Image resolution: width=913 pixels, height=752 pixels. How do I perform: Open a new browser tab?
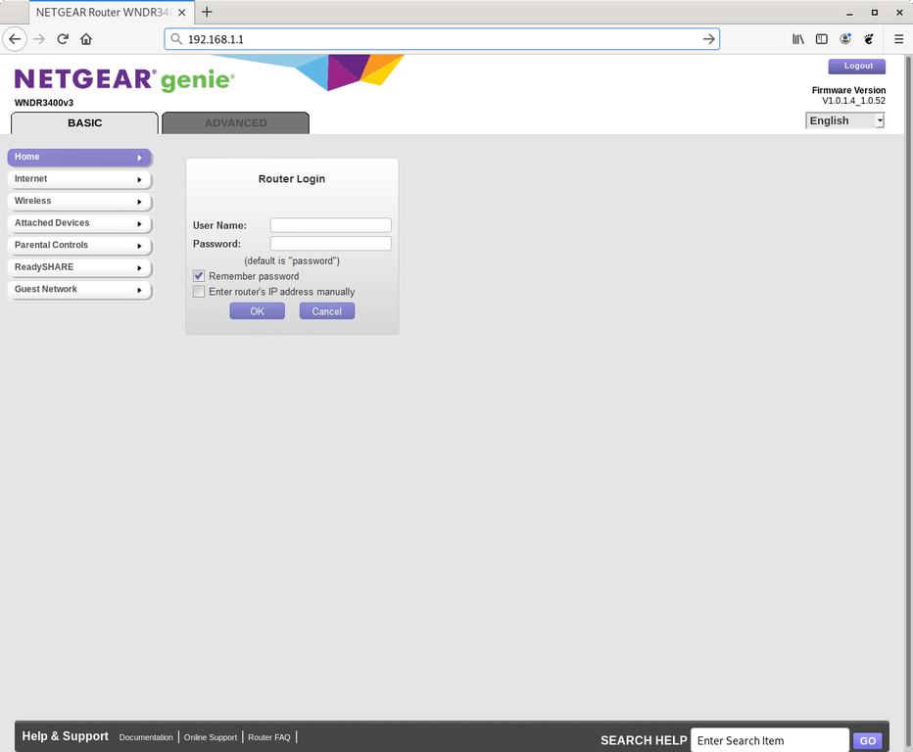point(207,12)
